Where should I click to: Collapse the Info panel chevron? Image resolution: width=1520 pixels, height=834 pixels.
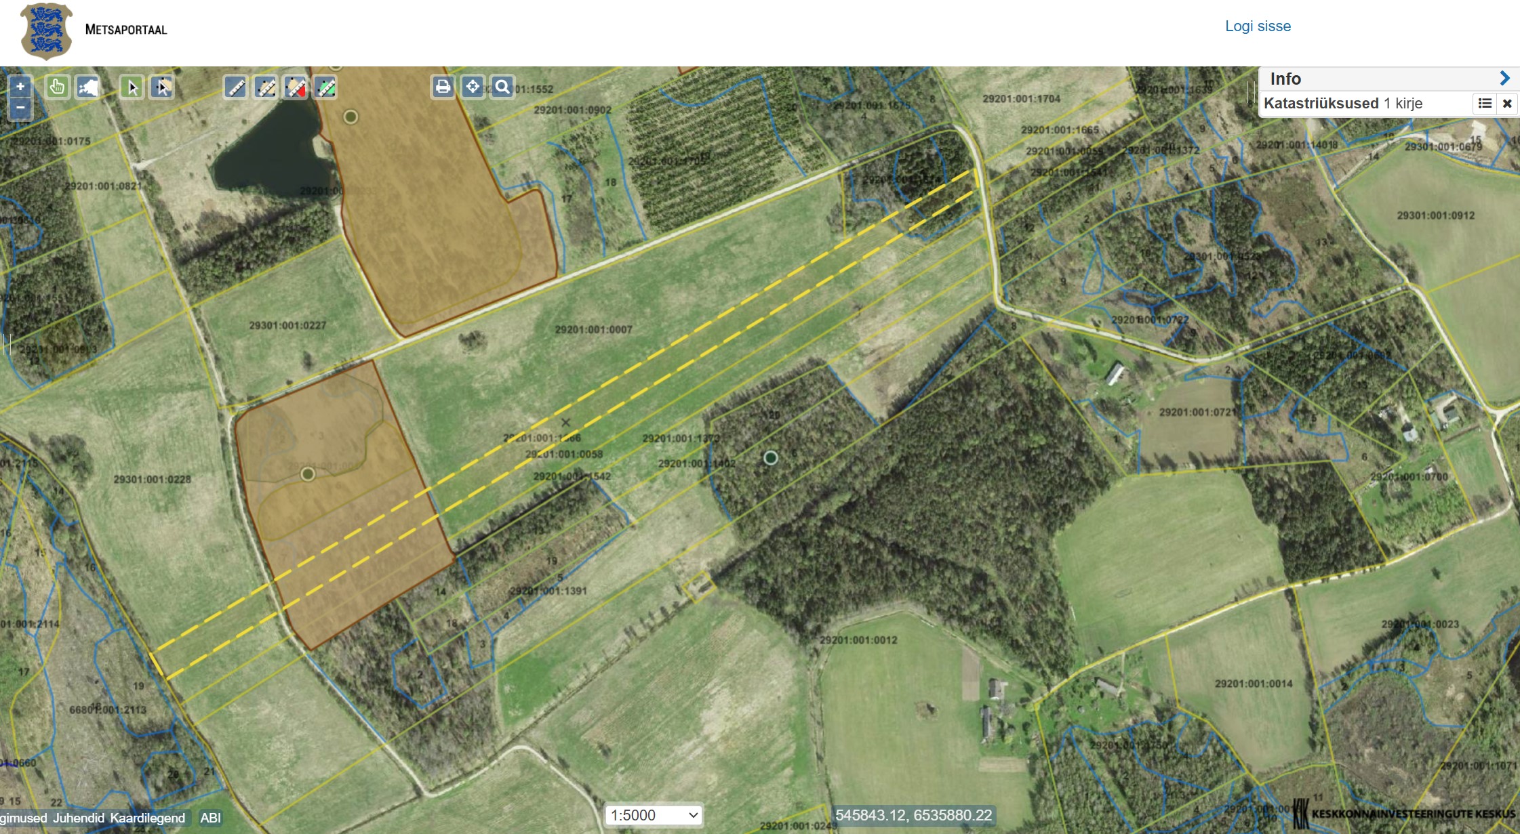(1504, 79)
